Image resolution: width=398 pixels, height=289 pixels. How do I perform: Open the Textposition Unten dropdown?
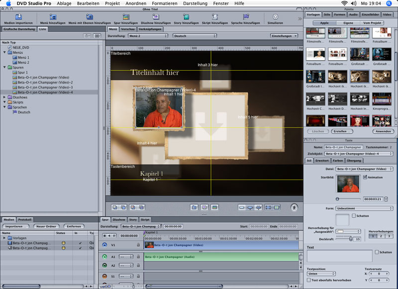[x=320, y=274]
